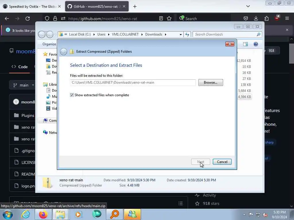Select Libraries in Explorer navigation pane
Image resolution: width=294 pixels, height=220 pixels.
pos(50,85)
